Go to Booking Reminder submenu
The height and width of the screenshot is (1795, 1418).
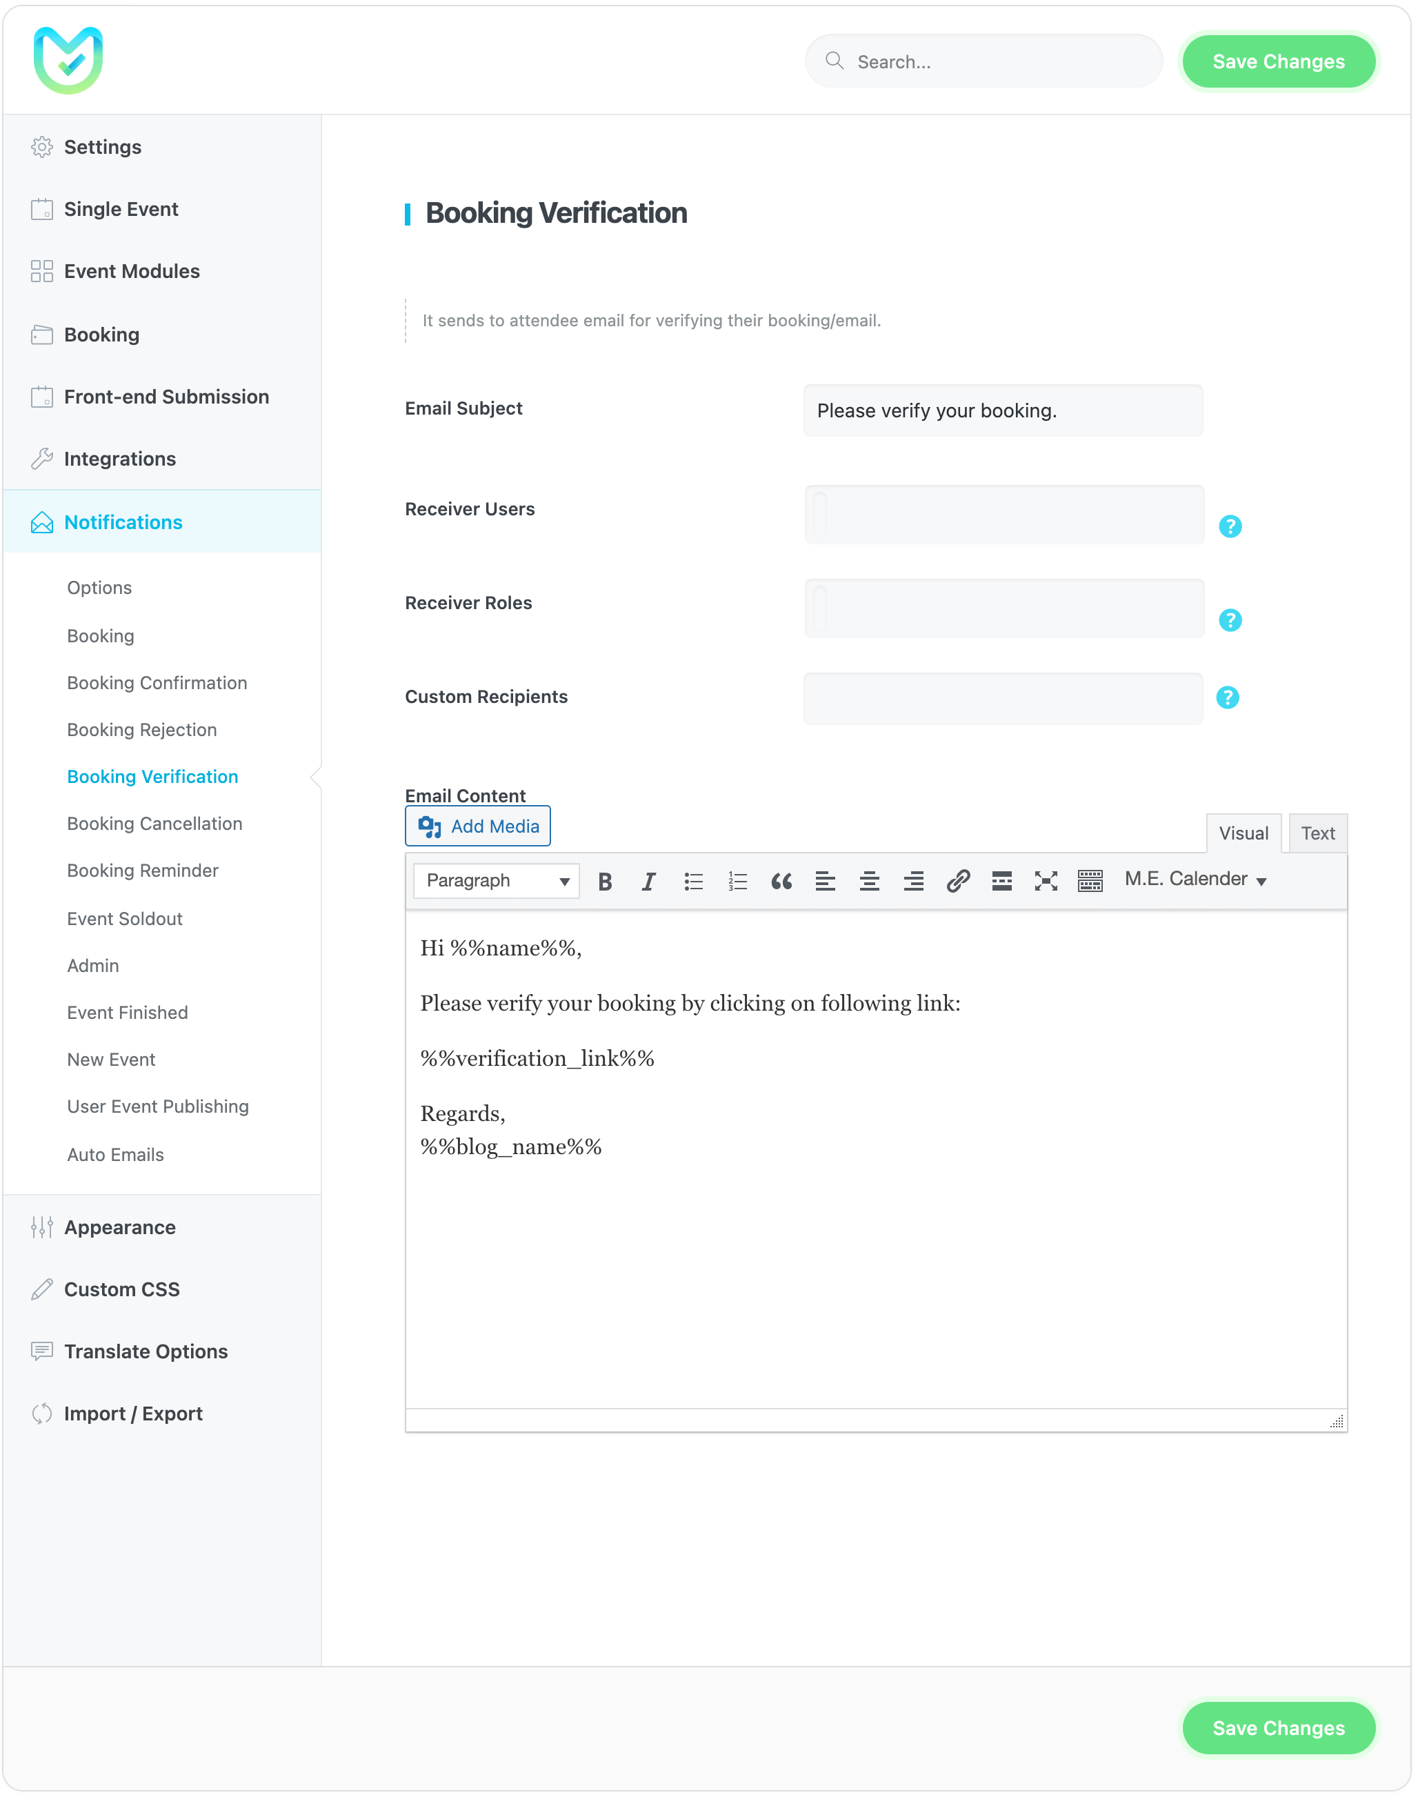pos(143,870)
